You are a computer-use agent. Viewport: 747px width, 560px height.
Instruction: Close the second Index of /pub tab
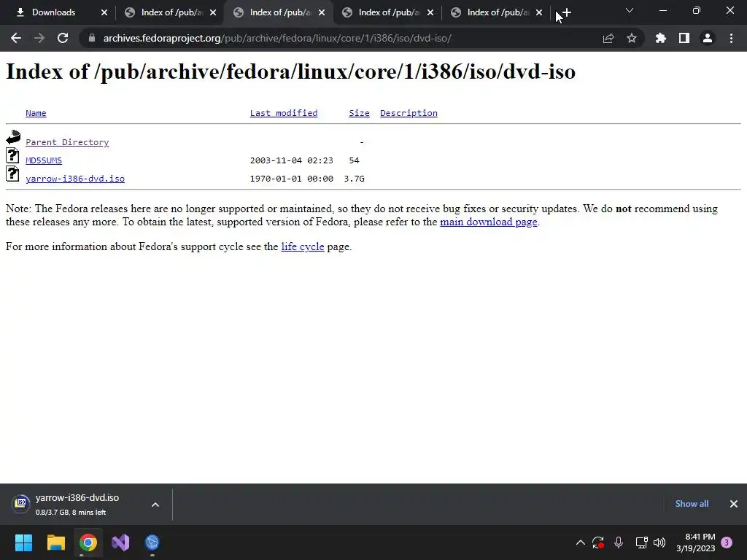(x=213, y=13)
